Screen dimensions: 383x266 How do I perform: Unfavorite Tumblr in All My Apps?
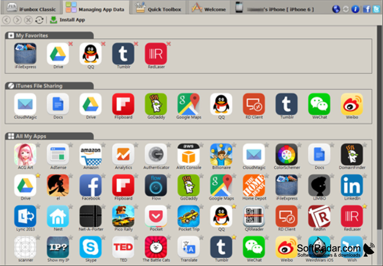[x=234, y=237]
